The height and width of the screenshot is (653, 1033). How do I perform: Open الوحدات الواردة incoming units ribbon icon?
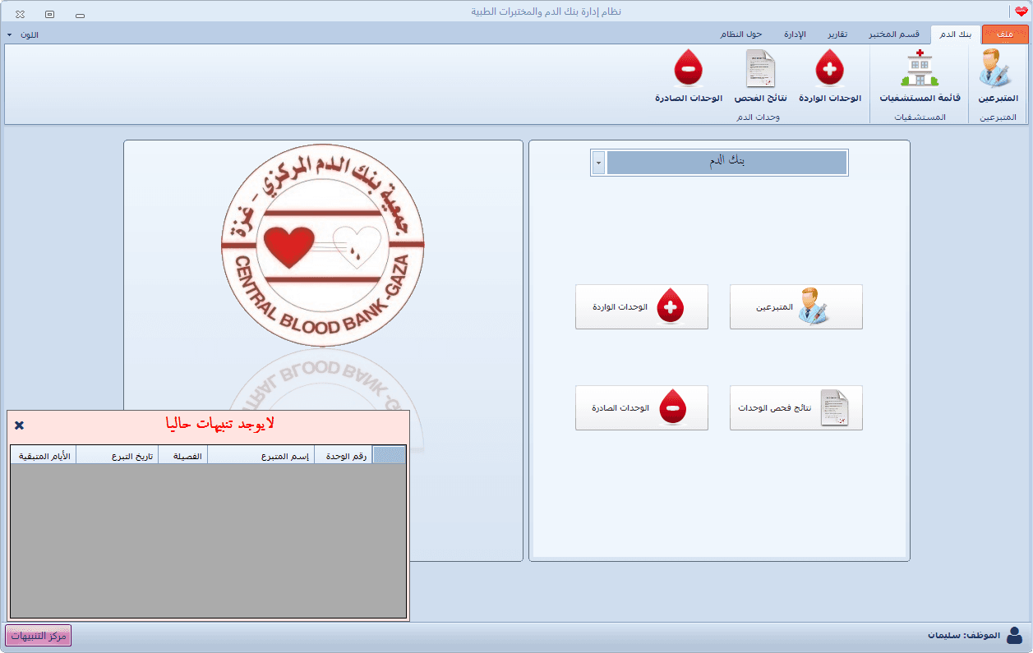pyautogui.click(x=830, y=76)
